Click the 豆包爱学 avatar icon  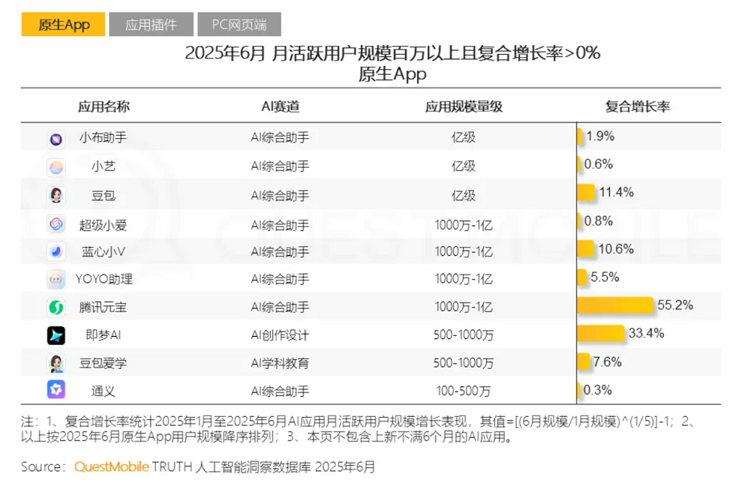[x=56, y=363]
